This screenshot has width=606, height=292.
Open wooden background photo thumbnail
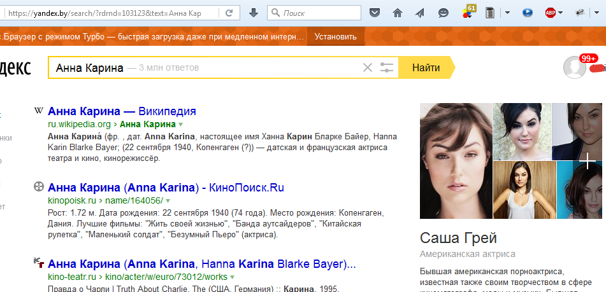click(x=524, y=190)
